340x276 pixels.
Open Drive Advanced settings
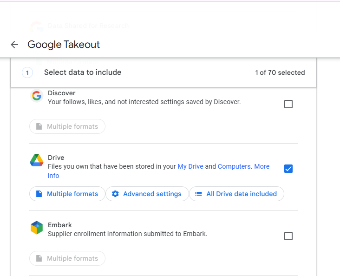[147, 194]
